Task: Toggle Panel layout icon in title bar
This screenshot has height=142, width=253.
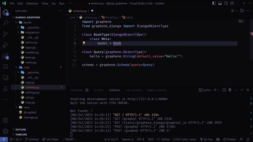Action: 220,3
